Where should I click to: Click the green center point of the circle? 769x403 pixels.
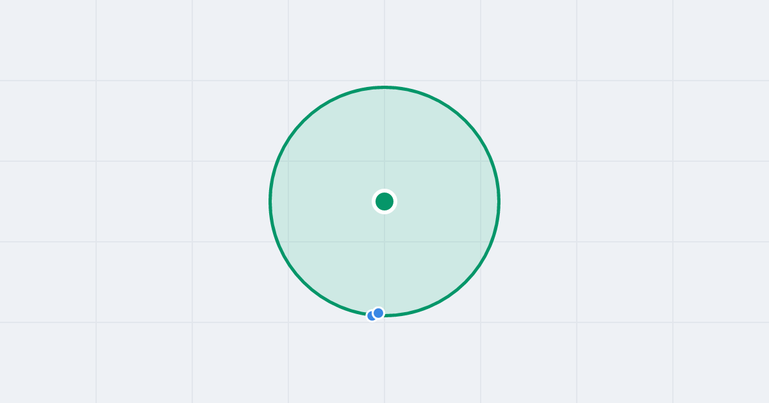tap(384, 201)
